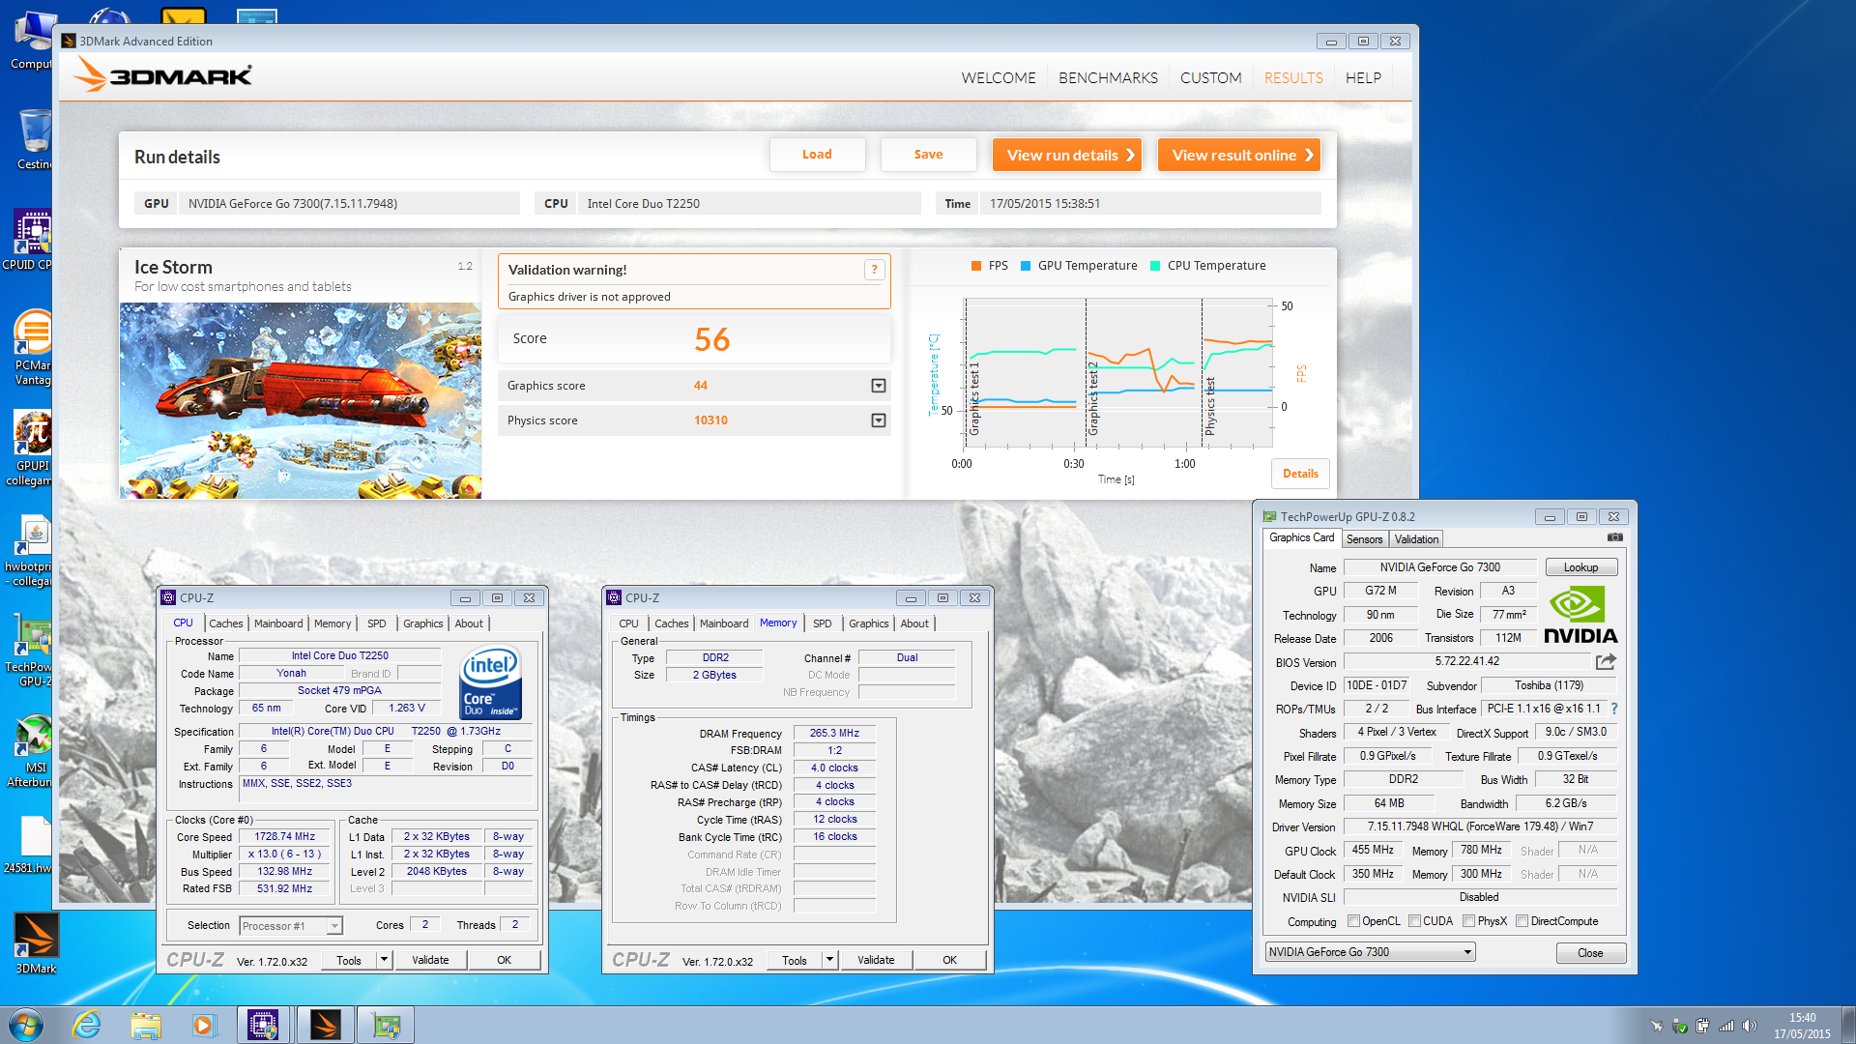Click the network signal tray icon
This screenshot has height=1044, width=1856.
[1725, 1026]
